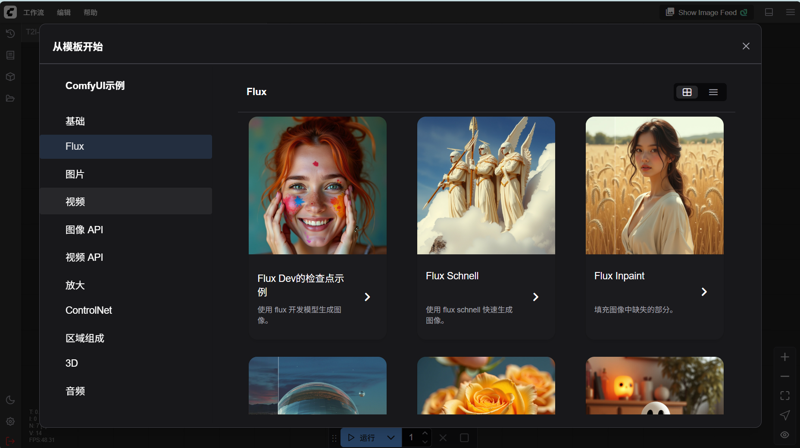The image size is (800, 448).
Task: Switch templates to grid view
Action: click(x=687, y=92)
